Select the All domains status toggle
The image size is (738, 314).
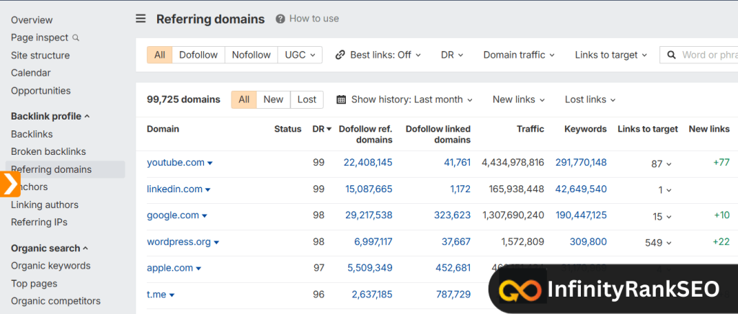click(x=244, y=99)
